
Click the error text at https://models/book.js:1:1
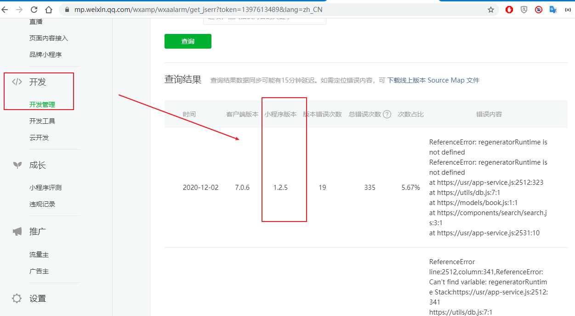pyautogui.click(x=473, y=203)
